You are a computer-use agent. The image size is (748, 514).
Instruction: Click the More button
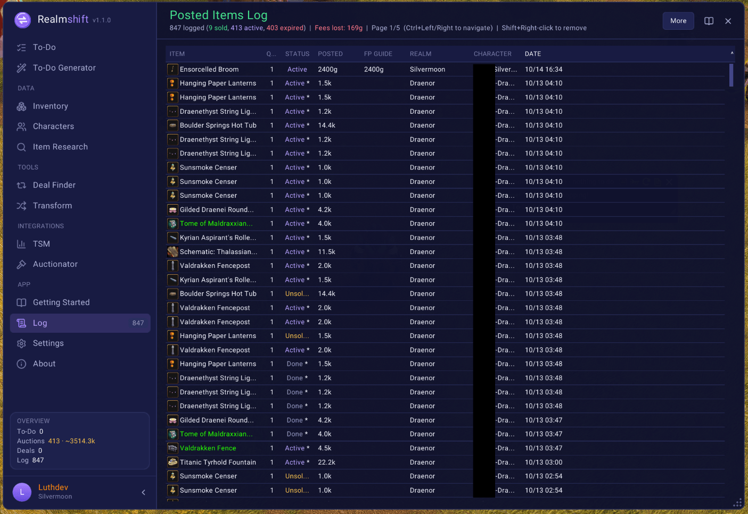[678, 21]
